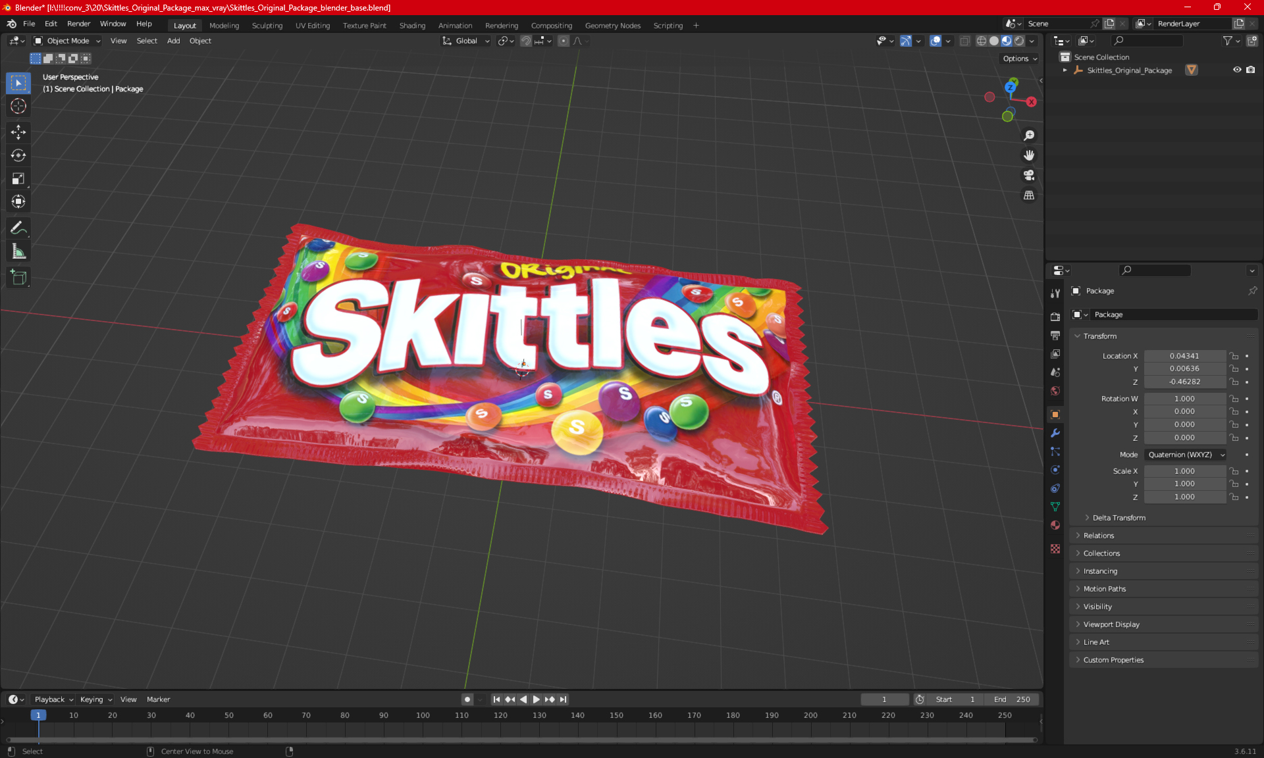Select the Annotate tool
1264x758 pixels.
[18, 228]
